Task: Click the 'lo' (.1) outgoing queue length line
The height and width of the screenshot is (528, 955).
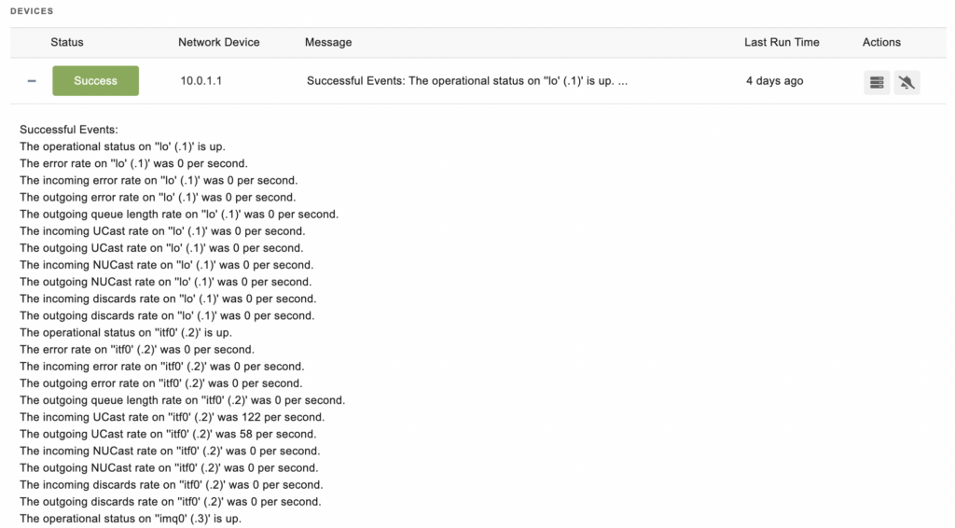Action: 179,215
